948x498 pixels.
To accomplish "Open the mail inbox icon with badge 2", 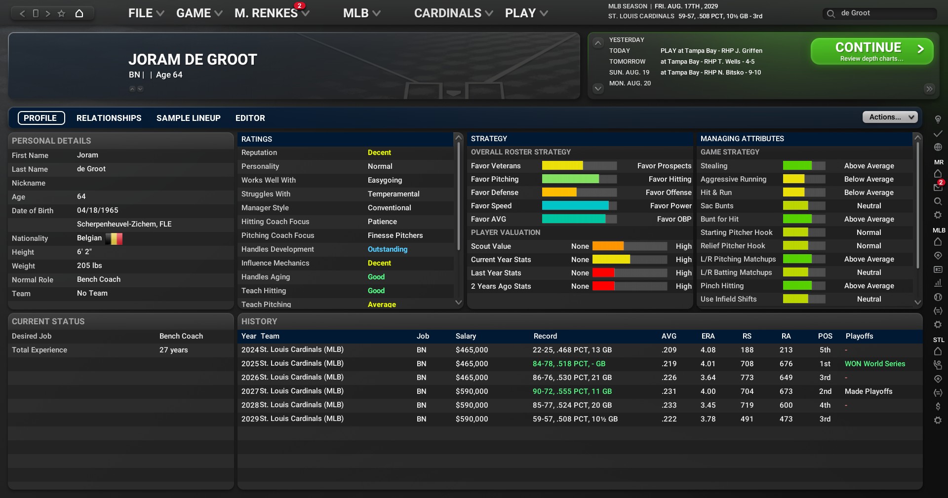I will pyautogui.click(x=938, y=187).
